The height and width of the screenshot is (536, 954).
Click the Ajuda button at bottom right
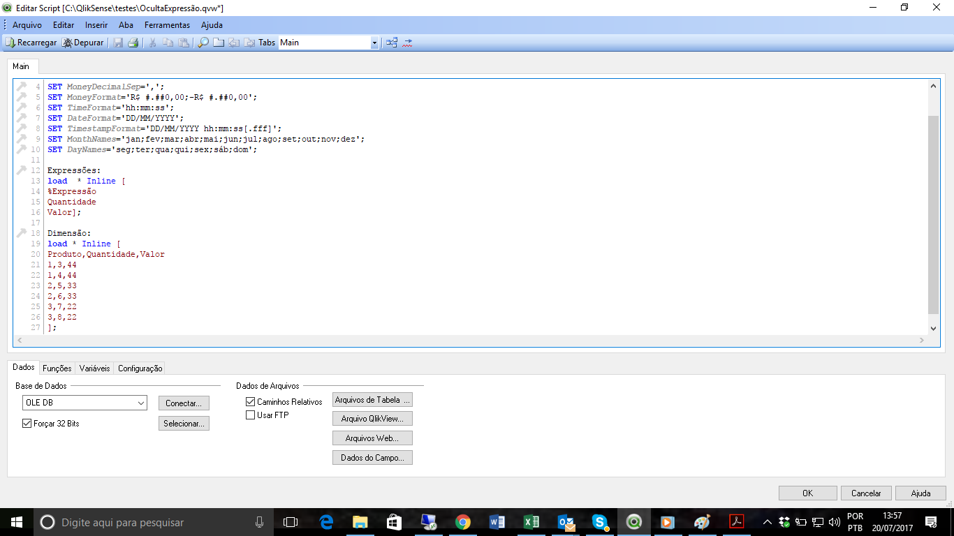[920, 493]
